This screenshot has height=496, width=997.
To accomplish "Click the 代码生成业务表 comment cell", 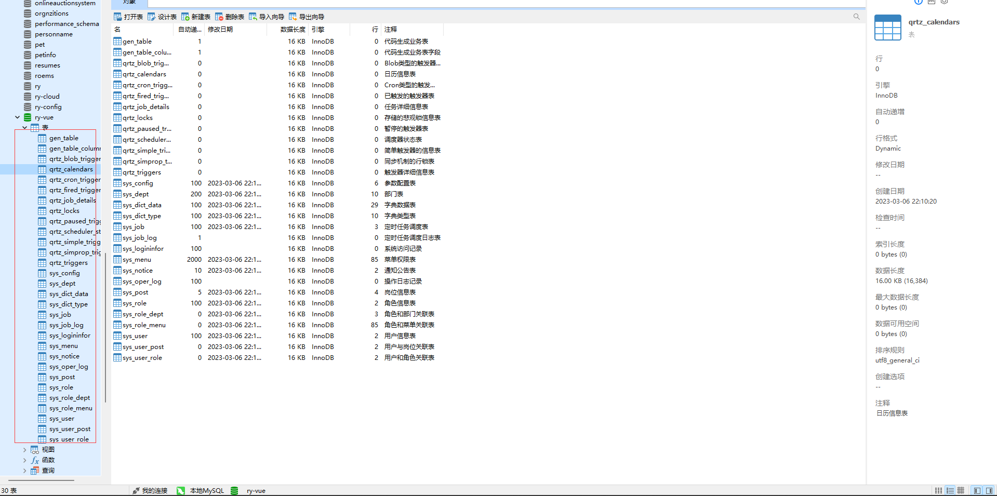I will [406, 42].
